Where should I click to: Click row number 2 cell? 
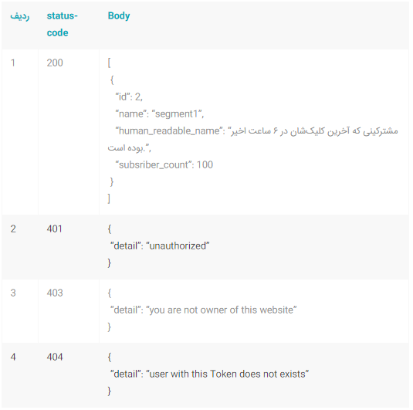(13, 229)
